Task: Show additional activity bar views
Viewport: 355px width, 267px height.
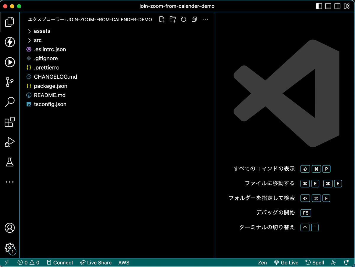Action: (10, 182)
